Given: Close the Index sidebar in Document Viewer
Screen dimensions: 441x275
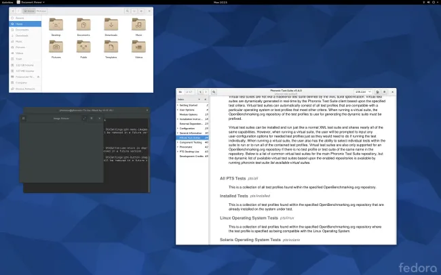Looking at the screenshot, I should point(206,100).
